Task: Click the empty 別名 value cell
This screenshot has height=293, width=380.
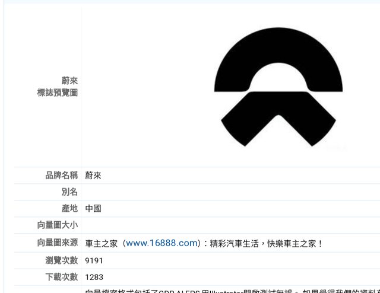Action: point(231,192)
